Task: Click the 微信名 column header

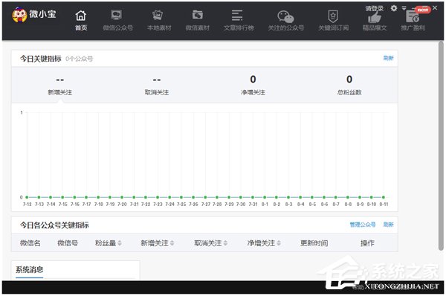Action: pos(30,243)
